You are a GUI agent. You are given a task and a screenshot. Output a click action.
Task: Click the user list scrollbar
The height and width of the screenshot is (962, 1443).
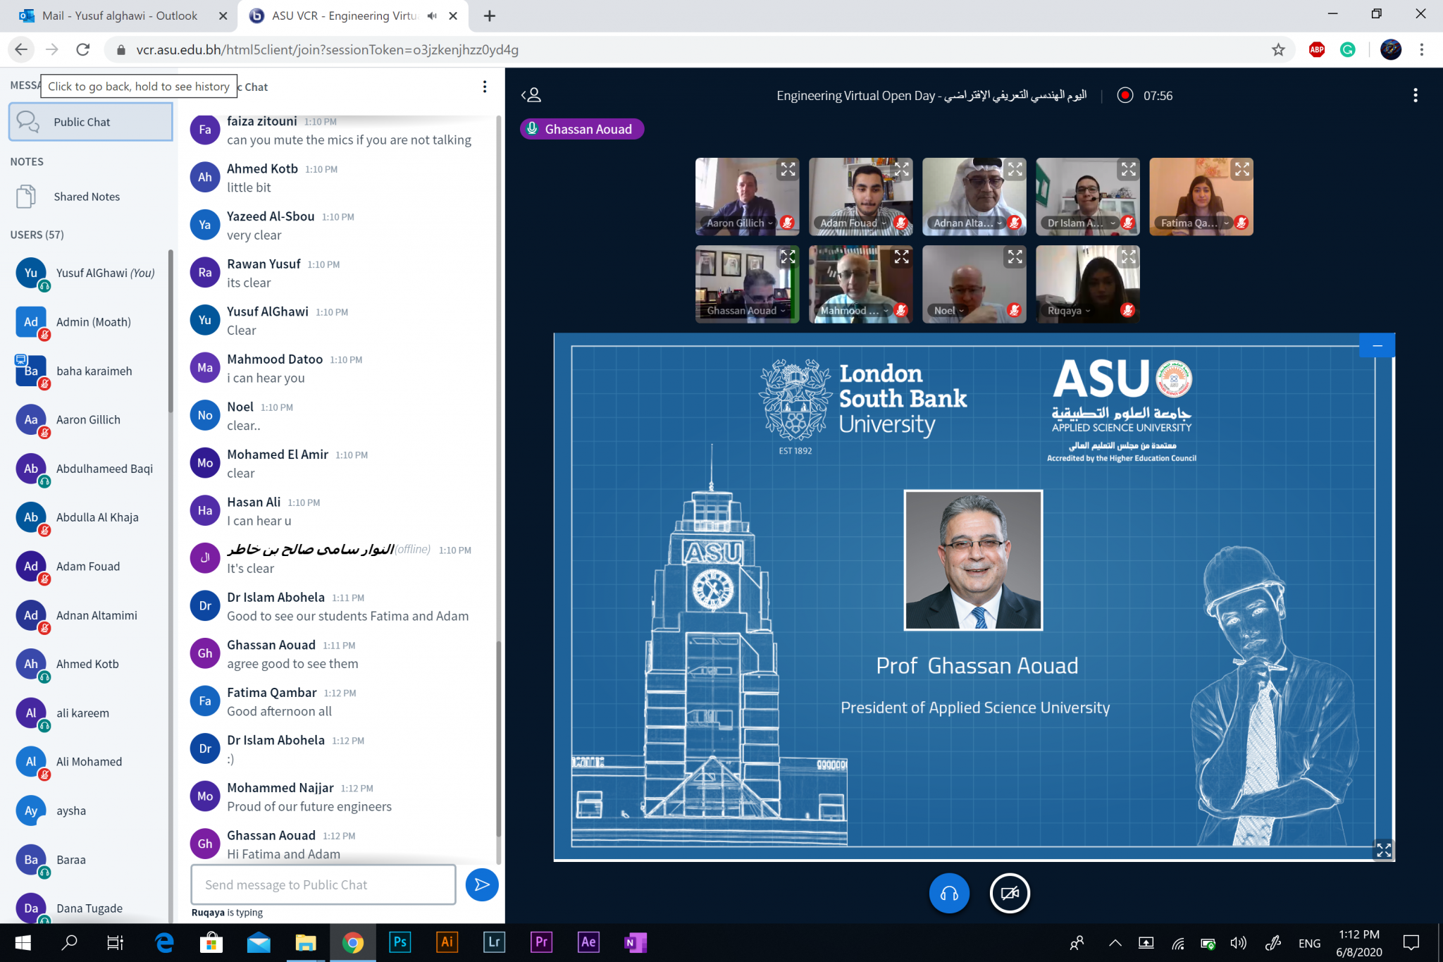click(x=171, y=331)
